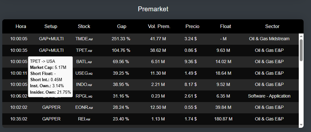
Task: Click the 28.24 % gap value
Action: click(x=121, y=108)
